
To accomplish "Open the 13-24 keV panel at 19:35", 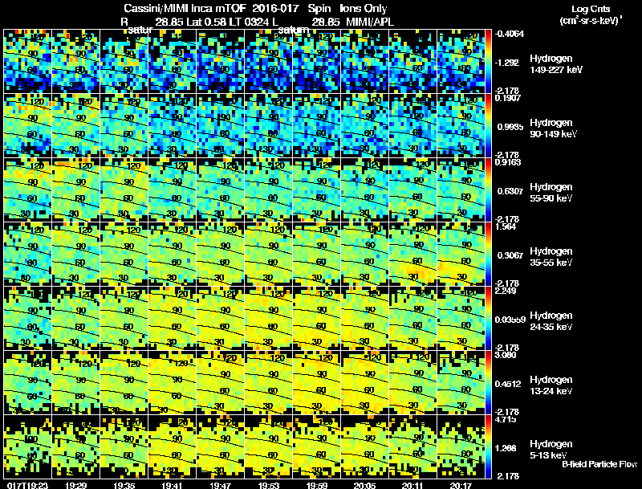I will click(x=124, y=383).
